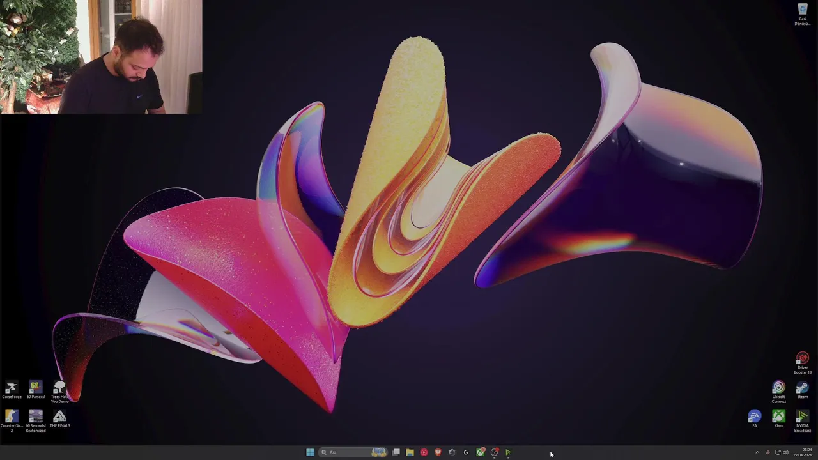Open the Driver Booster 13 shortcut
The image size is (818, 460).
point(803,363)
